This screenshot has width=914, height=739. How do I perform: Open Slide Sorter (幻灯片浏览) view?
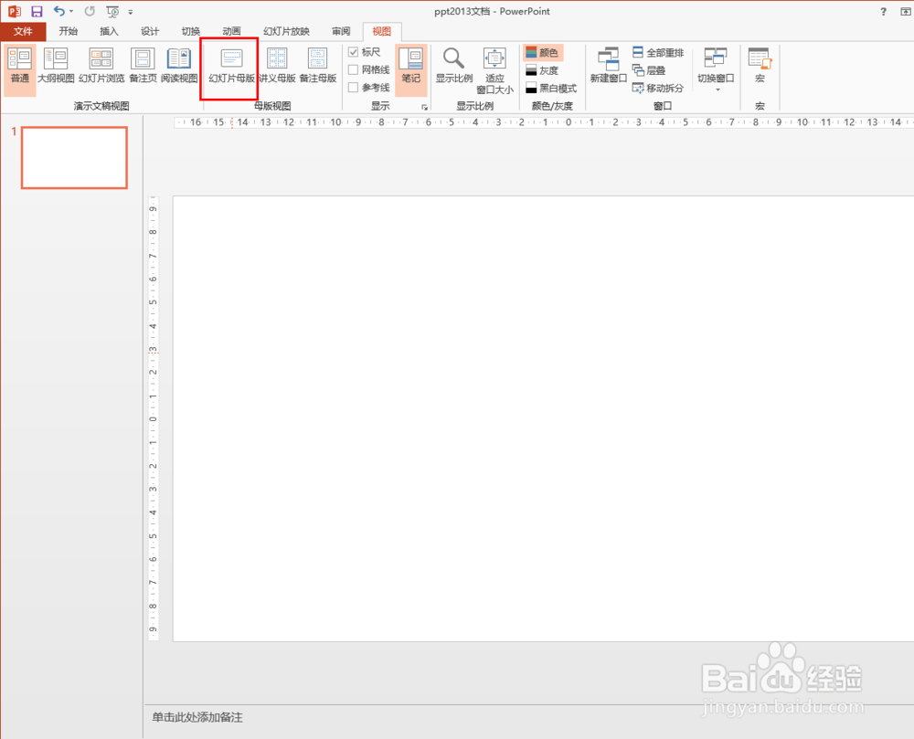coord(101,66)
